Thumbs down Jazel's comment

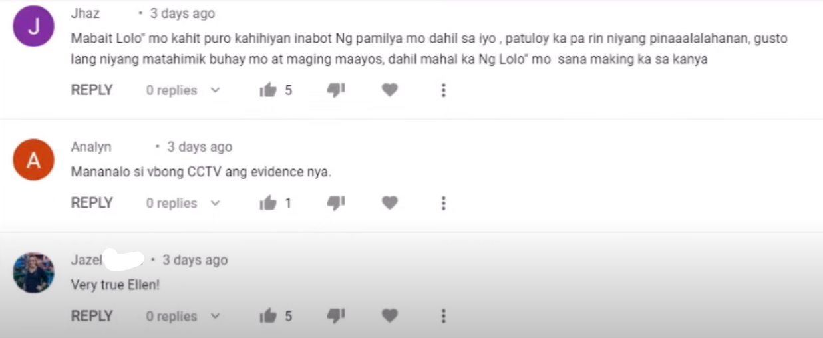tap(336, 316)
